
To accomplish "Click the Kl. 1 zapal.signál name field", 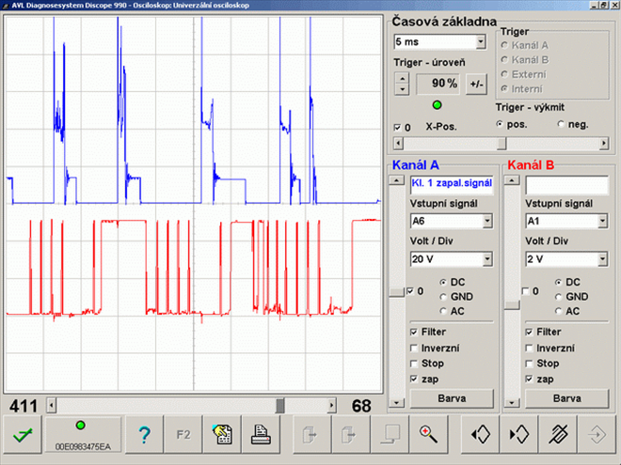I will click(452, 185).
